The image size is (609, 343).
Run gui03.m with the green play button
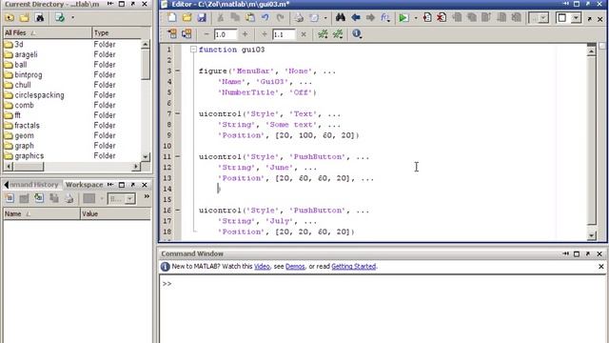pyautogui.click(x=403, y=17)
